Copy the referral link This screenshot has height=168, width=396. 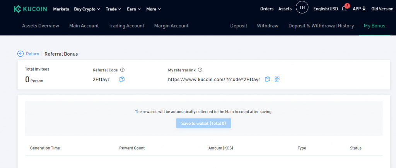(x=268, y=79)
